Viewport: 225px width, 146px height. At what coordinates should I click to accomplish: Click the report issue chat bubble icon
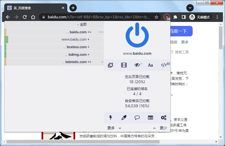(137, 118)
